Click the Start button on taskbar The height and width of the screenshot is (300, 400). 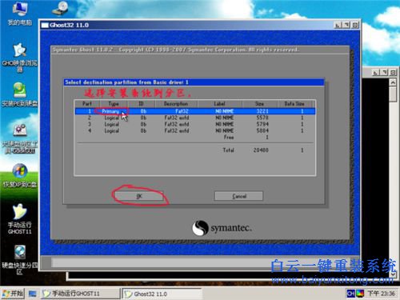click(13, 294)
